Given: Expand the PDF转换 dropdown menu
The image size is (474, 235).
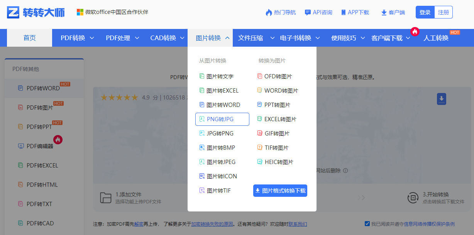Looking at the screenshot, I should (76, 37).
